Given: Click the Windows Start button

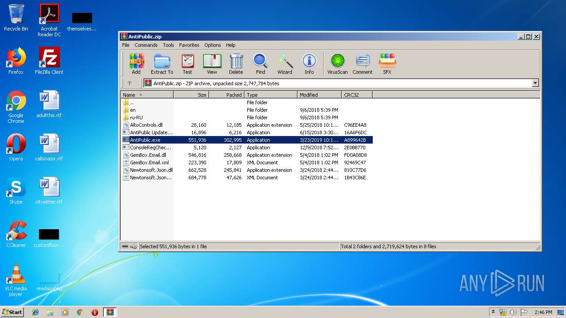Looking at the screenshot, I should (12, 312).
